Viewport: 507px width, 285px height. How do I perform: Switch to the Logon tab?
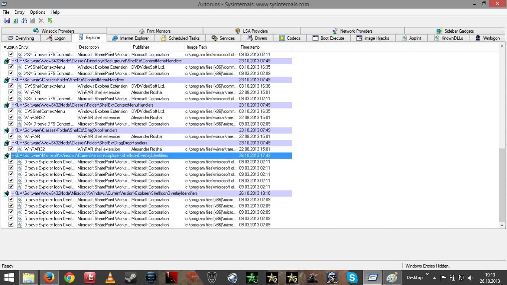click(x=56, y=38)
